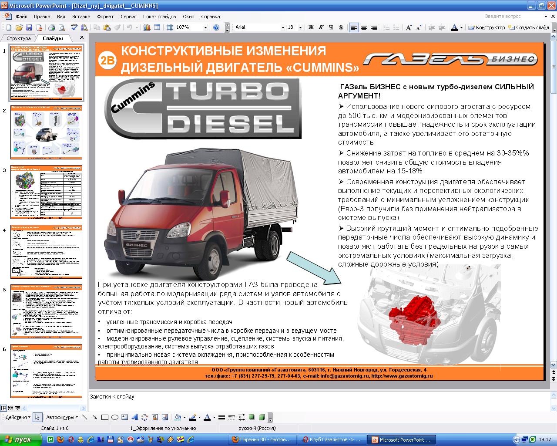Switch to normal view button
This screenshot has height=446, width=557.
coord(4,408)
